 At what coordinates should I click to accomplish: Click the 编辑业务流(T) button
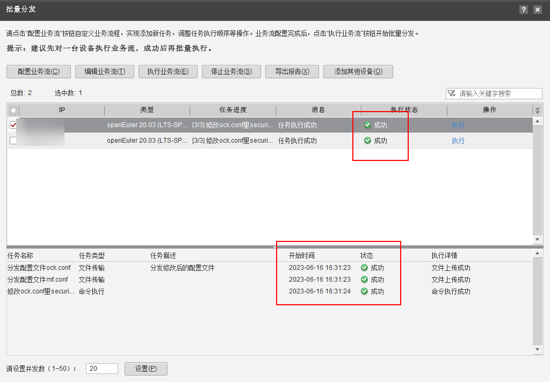[105, 71]
